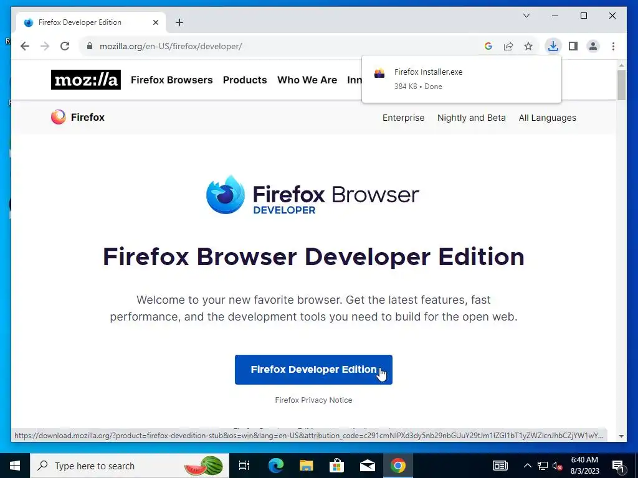View site info via padlock icon
The width and height of the screenshot is (638, 478).
[90, 46]
